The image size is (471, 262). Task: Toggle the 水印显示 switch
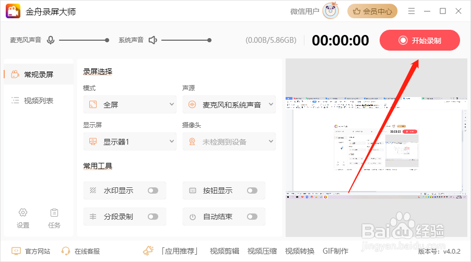(x=153, y=190)
